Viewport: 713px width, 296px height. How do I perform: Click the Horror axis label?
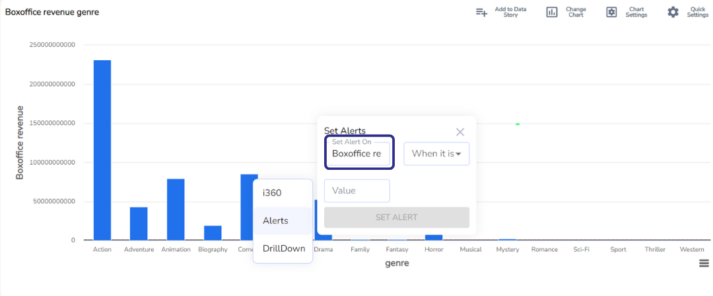pyautogui.click(x=434, y=250)
